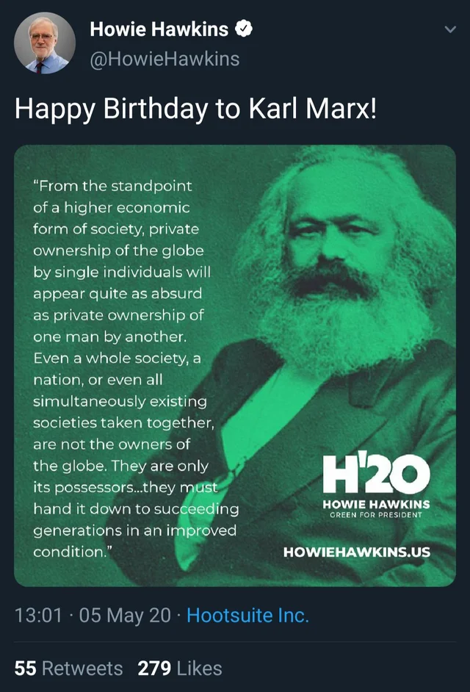The width and height of the screenshot is (470, 692).
Task: Click the number 279 in the stats
Action: 154,668
